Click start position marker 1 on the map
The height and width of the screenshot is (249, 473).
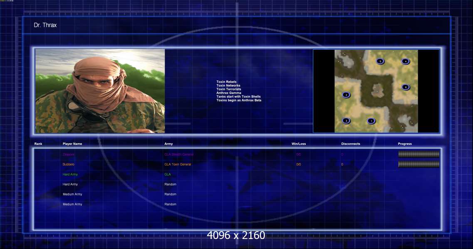[x=371, y=121]
